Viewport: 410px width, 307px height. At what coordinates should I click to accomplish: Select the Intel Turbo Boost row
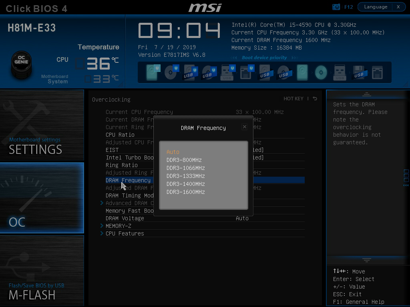[x=130, y=157]
